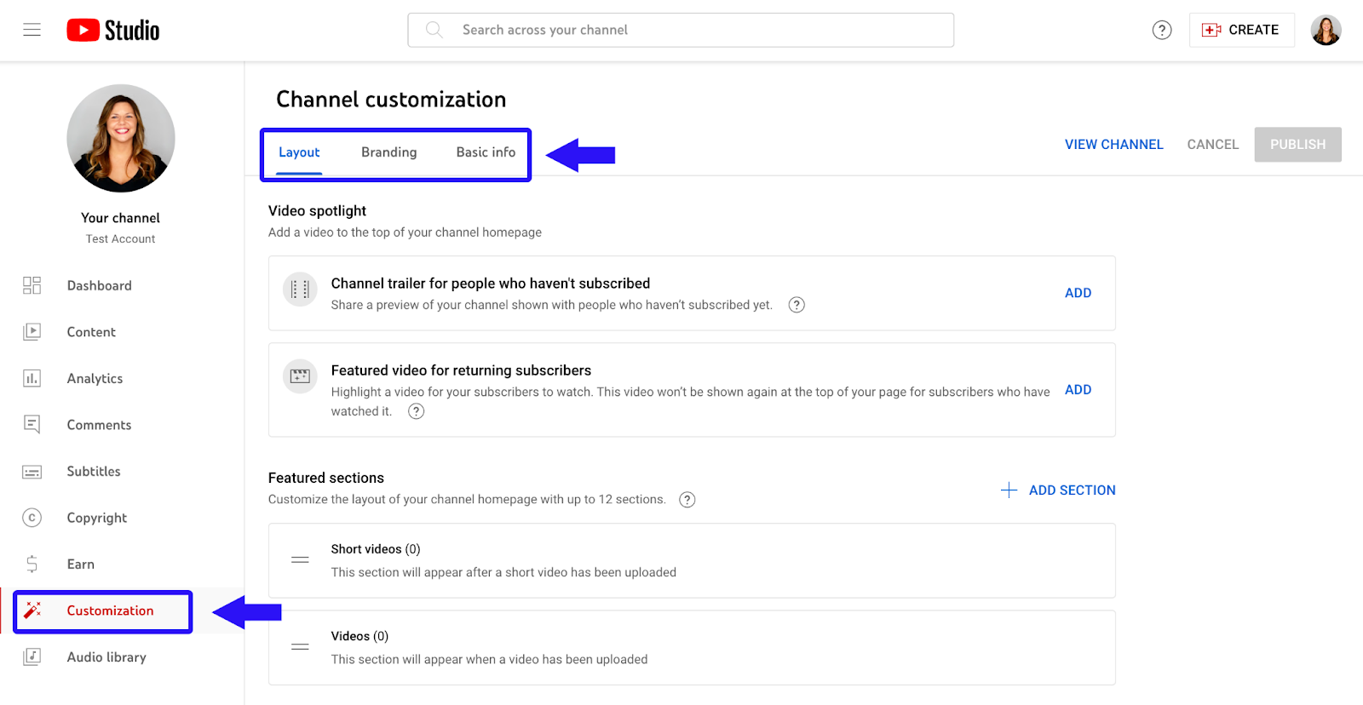Open the Earn monetization section
Screen dimensions: 1363x705
[x=32, y=564]
